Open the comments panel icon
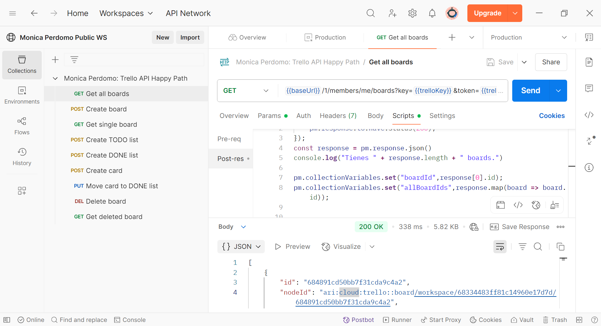Screen dimensions: 601x326 pos(589,88)
